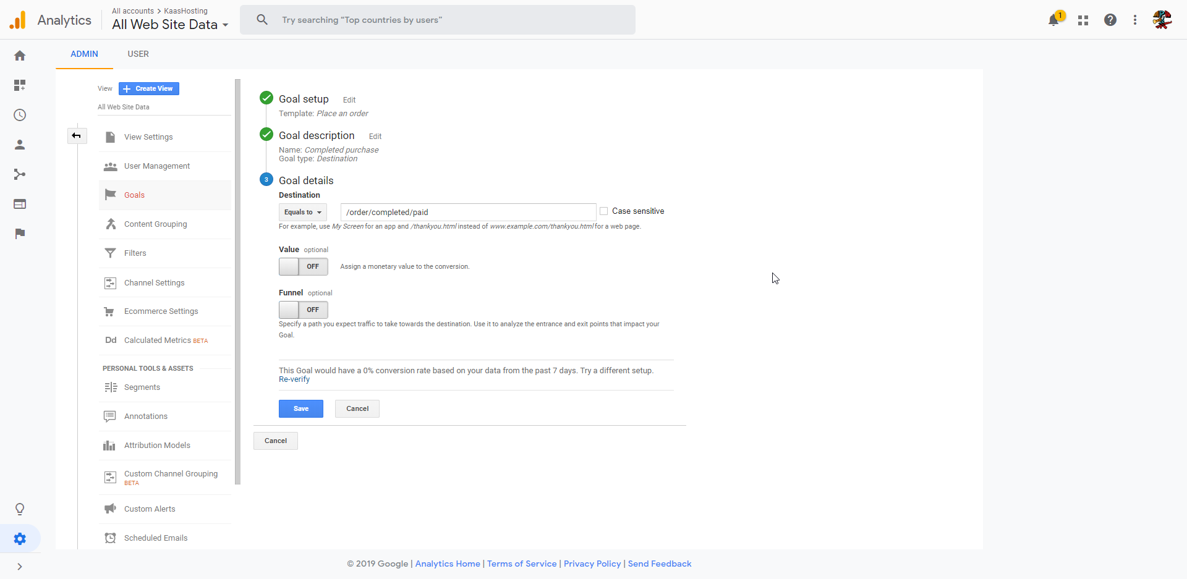This screenshot has width=1187, height=579.
Task: Click the back arrow in view column
Action: tap(77, 136)
